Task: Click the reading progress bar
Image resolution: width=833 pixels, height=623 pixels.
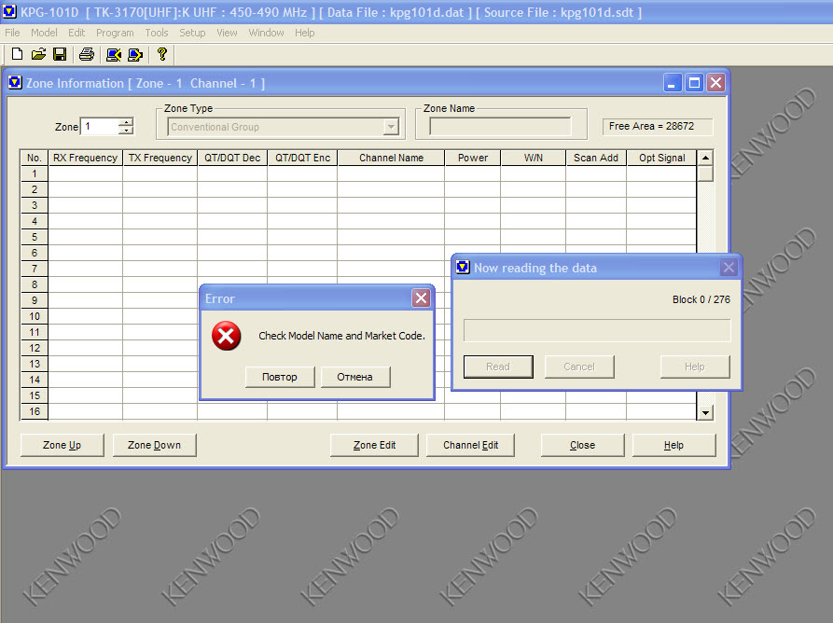Action: pos(597,330)
